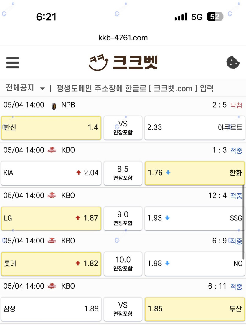
Task: Select the 한신 1.4 bet option
Action: coord(51,128)
